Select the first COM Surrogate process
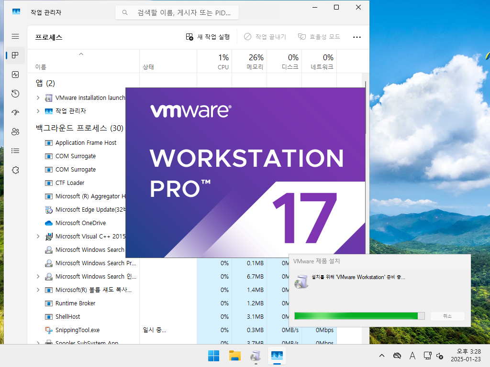Viewport: 490px width, 367px height. click(x=76, y=156)
